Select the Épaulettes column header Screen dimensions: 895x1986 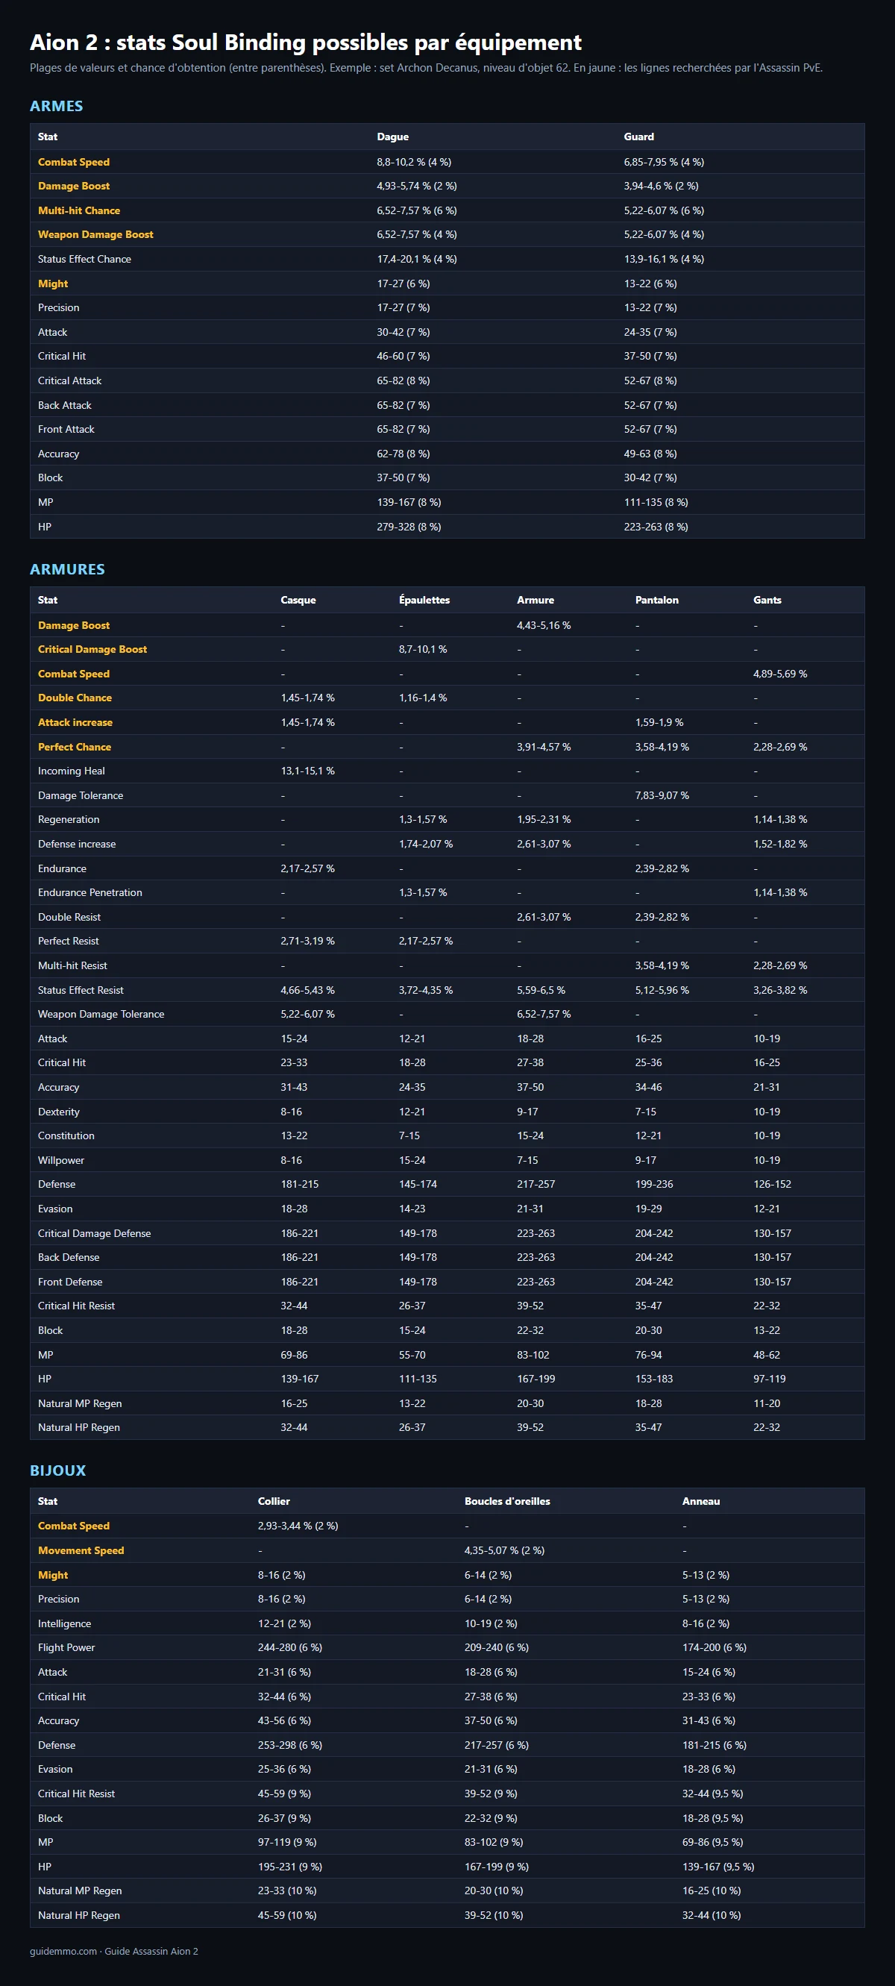point(424,600)
